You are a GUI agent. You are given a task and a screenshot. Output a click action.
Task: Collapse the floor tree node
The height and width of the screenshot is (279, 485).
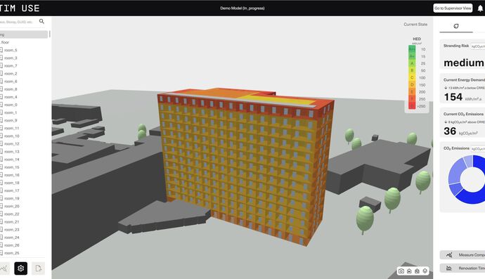pyautogui.click(x=5, y=42)
